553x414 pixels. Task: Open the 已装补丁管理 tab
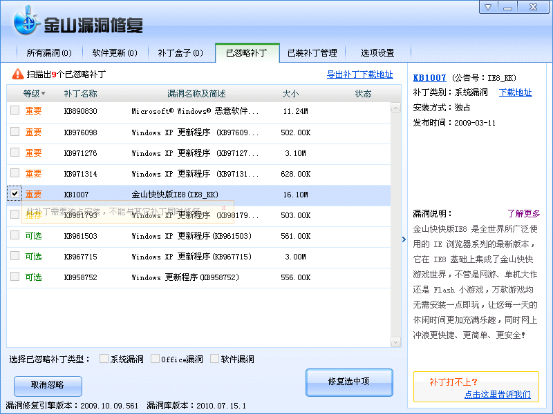click(x=312, y=53)
